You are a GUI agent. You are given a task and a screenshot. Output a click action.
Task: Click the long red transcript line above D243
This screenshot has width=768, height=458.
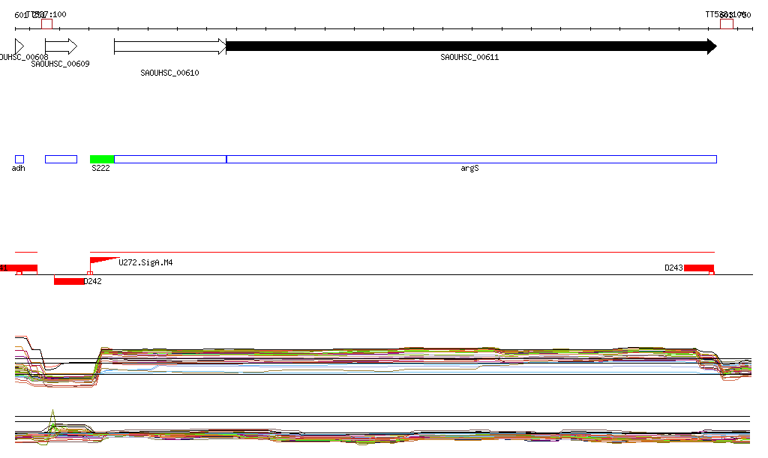pos(402,252)
